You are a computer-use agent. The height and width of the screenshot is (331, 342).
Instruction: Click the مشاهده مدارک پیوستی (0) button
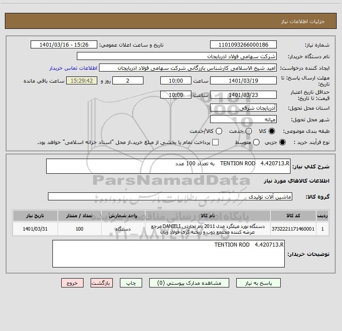click(x=189, y=283)
